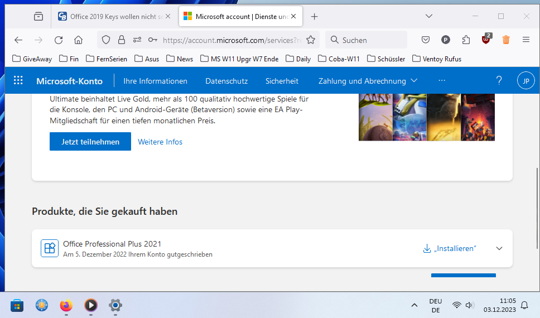The image size is (540, 318).
Task: Open Weitere Infos link
Action: pyautogui.click(x=160, y=142)
